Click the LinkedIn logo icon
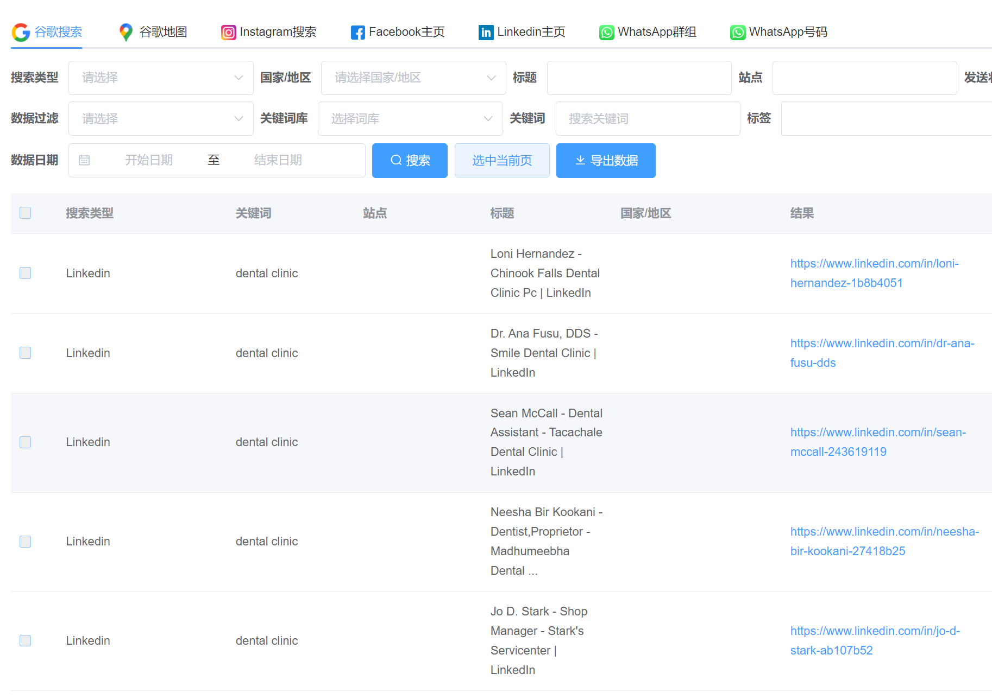This screenshot has height=699, width=992. [x=486, y=33]
